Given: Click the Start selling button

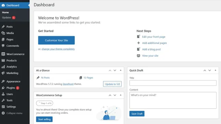Looking at the screenshot, I should click(x=44, y=119).
